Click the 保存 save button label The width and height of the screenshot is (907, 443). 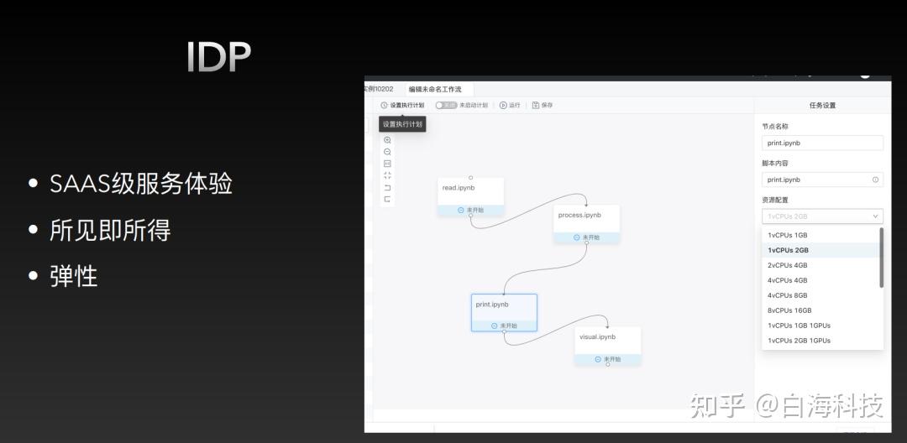click(x=547, y=105)
